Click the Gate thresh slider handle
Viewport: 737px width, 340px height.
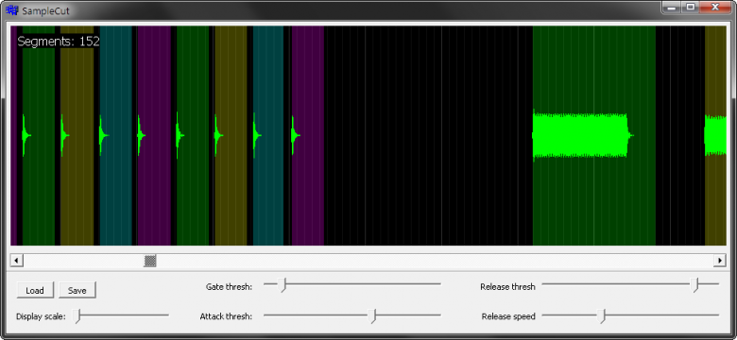[x=283, y=285]
